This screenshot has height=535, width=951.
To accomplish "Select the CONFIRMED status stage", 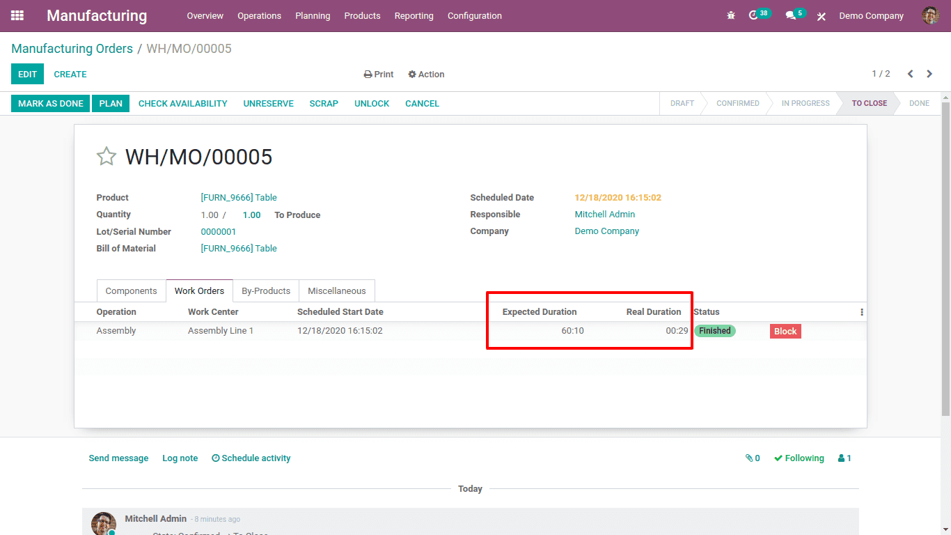I will pos(738,103).
